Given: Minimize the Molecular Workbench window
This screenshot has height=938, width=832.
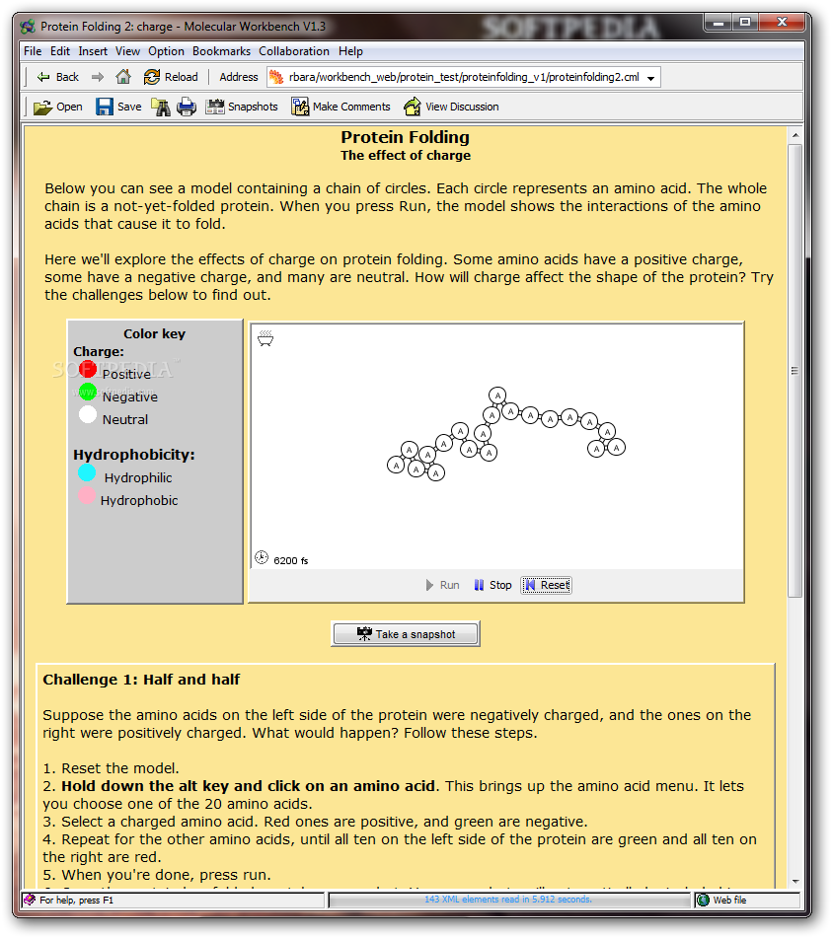Looking at the screenshot, I should [719, 23].
